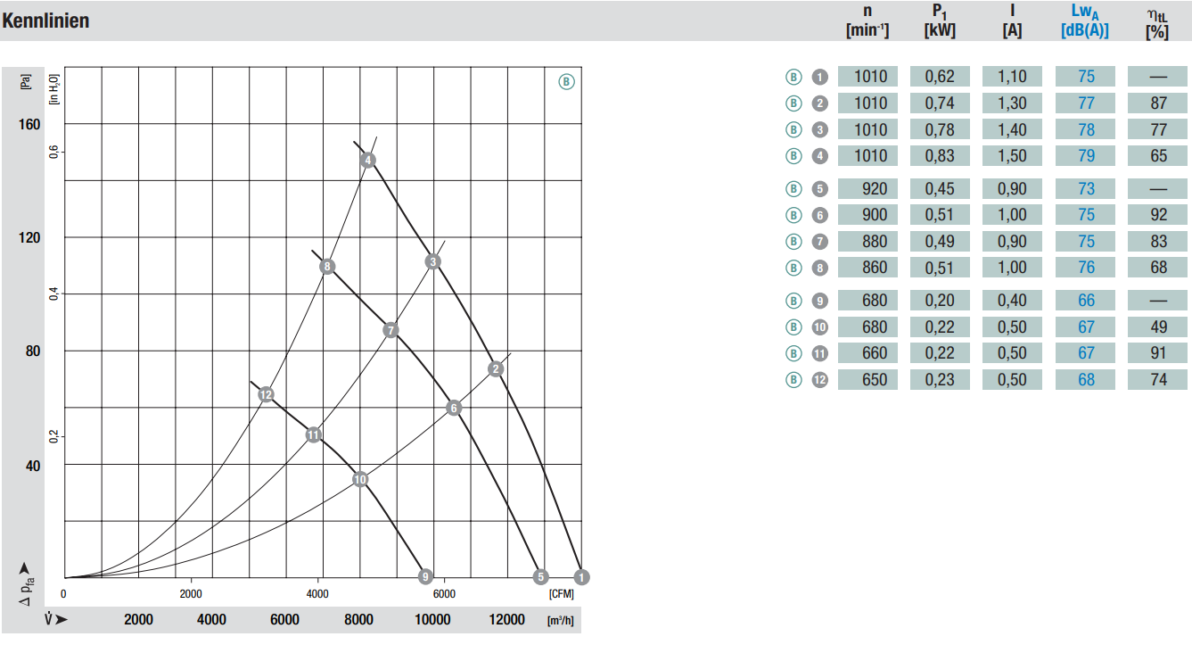Click the Kennlinien section title
Image resolution: width=1192 pixels, height=653 pixels.
click(45, 21)
